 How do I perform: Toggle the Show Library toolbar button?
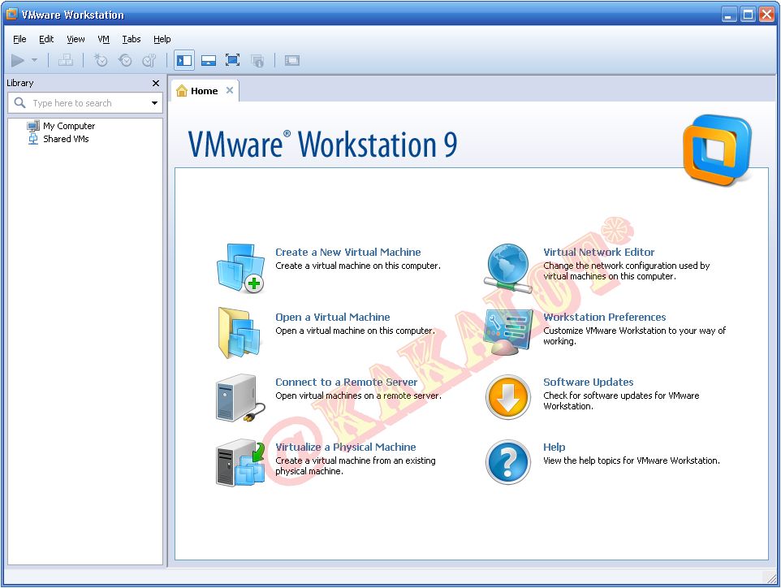pyautogui.click(x=184, y=61)
